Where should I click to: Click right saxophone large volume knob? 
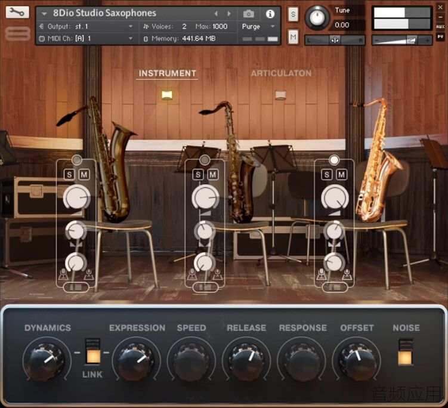(335, 197)
